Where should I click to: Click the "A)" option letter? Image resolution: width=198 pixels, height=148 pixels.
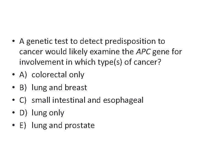pos(23,75)
